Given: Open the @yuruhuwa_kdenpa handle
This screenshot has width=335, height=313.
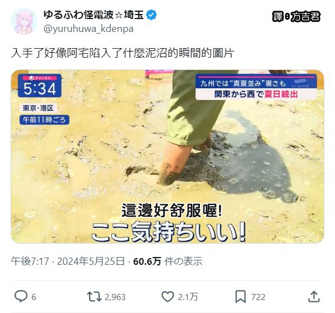Looking at the screenshot, I should point(89,29).
